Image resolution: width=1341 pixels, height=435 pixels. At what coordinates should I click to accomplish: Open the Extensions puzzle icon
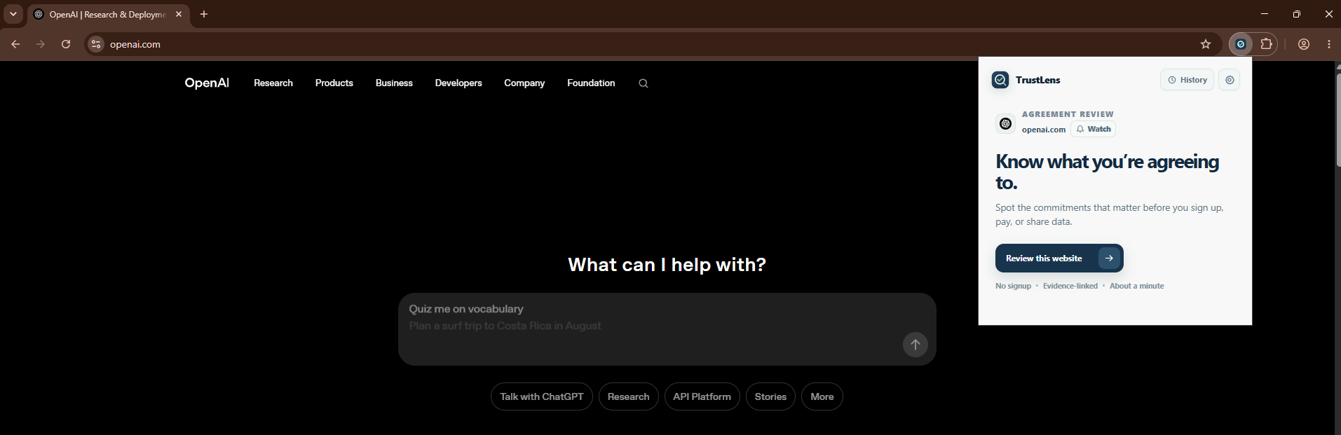[x=1266, y=44]
